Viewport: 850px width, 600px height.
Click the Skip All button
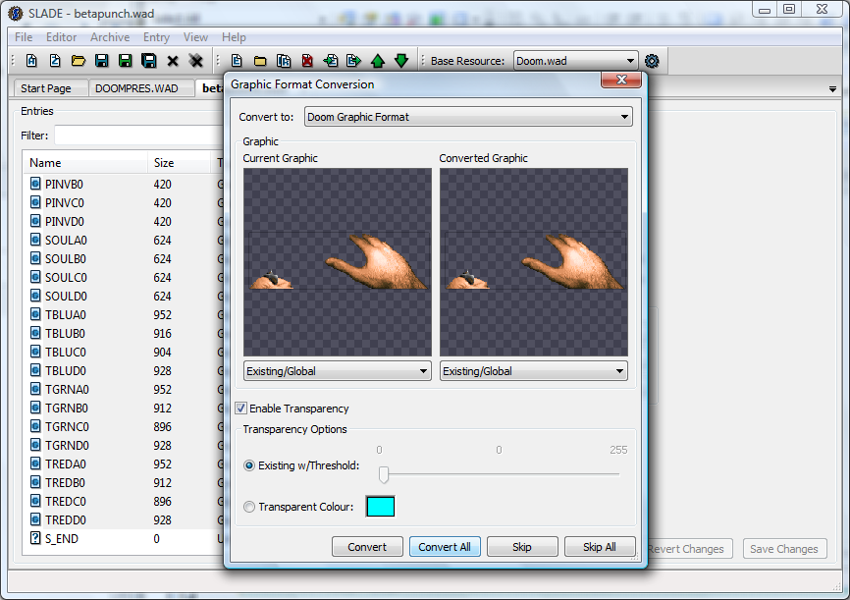[600, 547]
